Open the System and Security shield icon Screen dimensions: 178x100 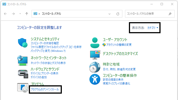(x=23, y=43)
